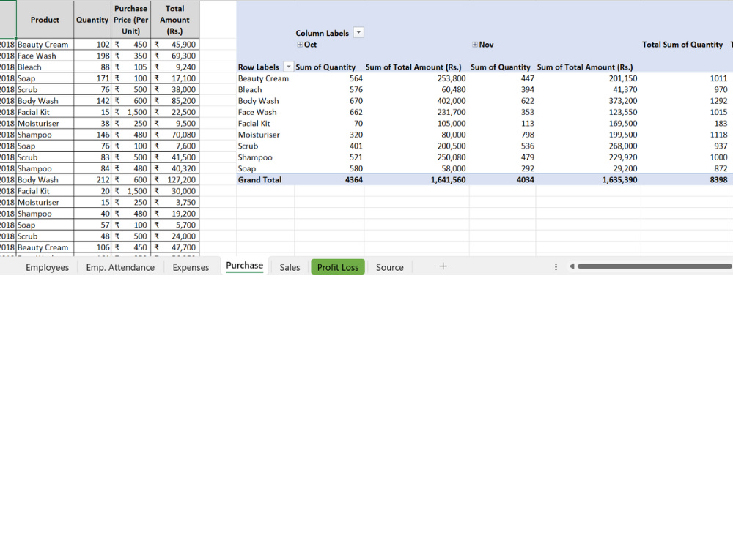Click the Nov grand quantity 4034
The width and height of the screenshot is (733, 549).
pyautogui.click(x=526, y=180)
